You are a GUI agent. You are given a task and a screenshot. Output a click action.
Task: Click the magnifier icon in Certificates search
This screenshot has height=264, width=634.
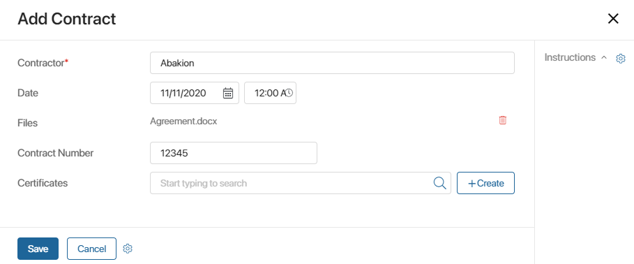coord(439,183)
